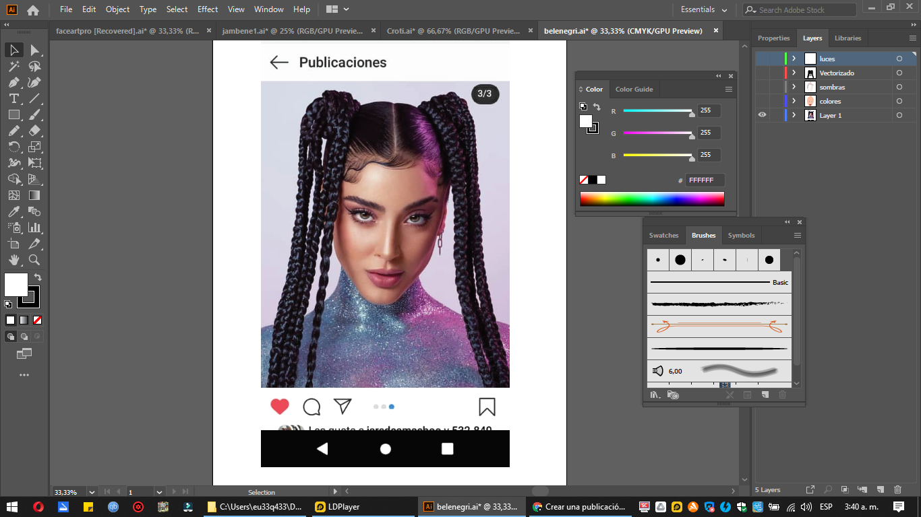
Task: Select the Hand tool
Action: (13, 260)
